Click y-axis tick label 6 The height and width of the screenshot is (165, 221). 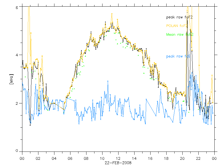17,8
